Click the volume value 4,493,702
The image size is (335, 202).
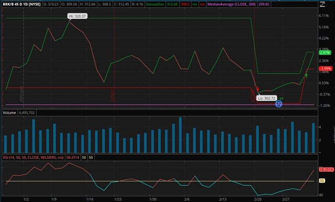click(27, 113)
